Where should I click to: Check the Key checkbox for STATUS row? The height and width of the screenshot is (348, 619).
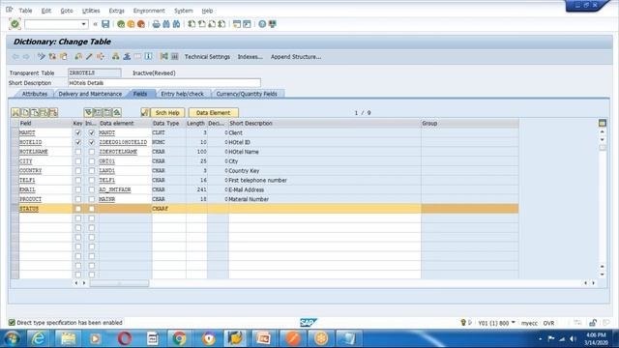77,209
